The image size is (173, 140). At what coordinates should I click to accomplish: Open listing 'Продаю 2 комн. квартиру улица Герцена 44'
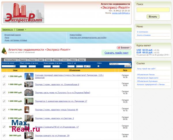coord(57,110)
